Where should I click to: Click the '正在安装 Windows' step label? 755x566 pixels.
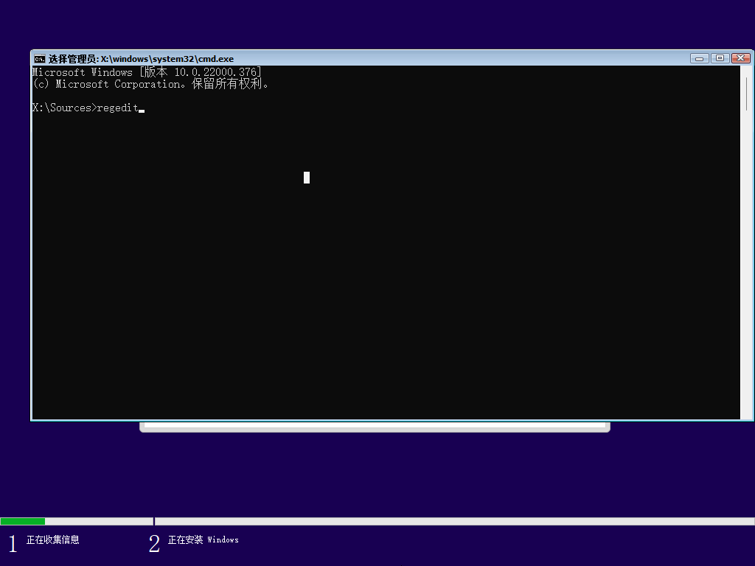[x=203, y=539]
